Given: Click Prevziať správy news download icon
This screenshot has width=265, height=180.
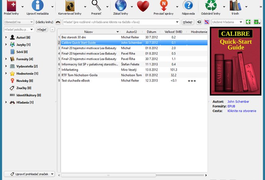Looking at the screenshot, I should click(164, 6).
